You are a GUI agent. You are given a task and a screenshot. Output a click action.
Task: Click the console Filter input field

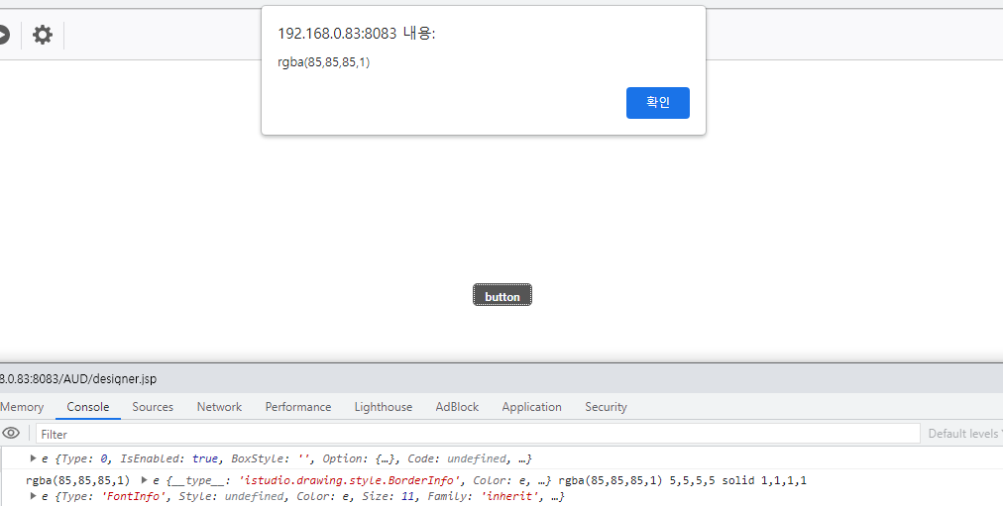tap(478, 434)
